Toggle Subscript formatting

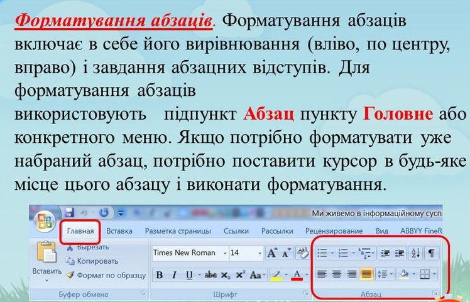(x=226, y=276)
